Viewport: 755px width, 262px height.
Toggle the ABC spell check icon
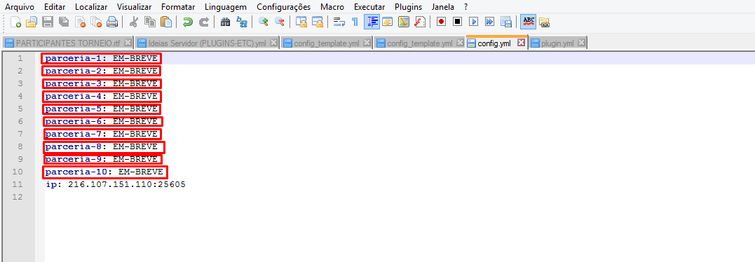tap(529, 22)
